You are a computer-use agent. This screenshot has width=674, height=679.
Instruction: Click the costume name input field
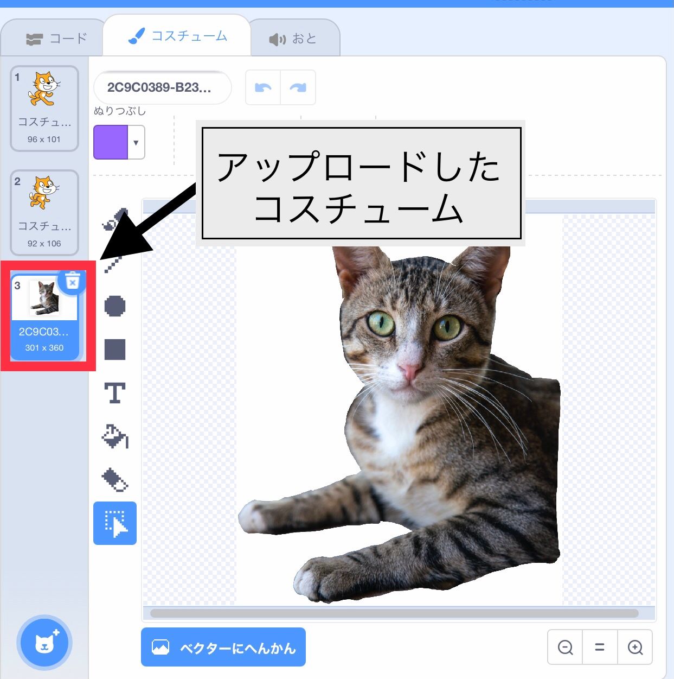click(x=162, y=87)
